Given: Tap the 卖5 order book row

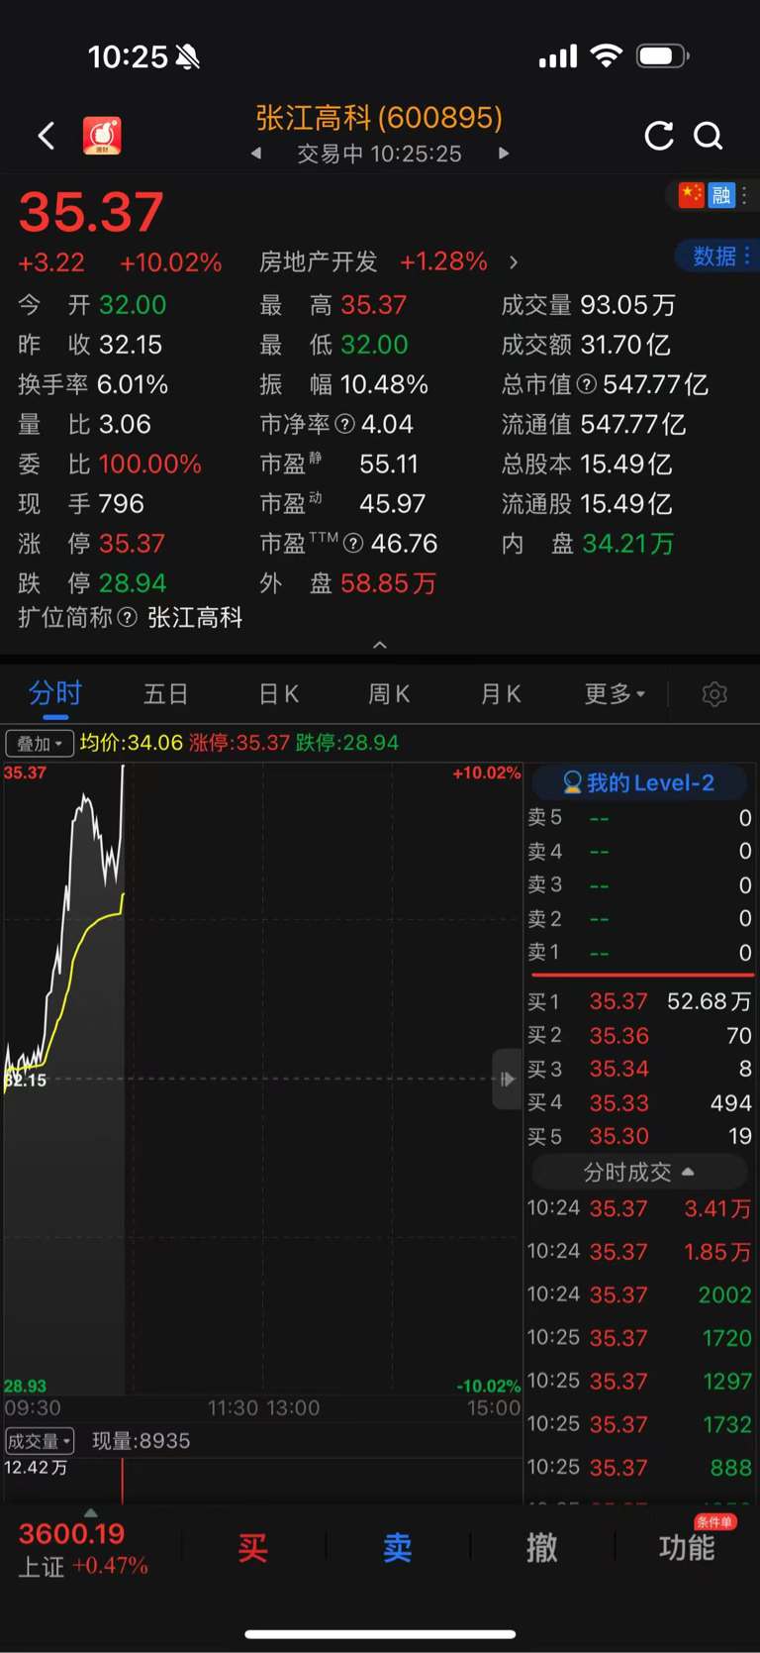Looking at the screenshot, I should click(639, 817).
